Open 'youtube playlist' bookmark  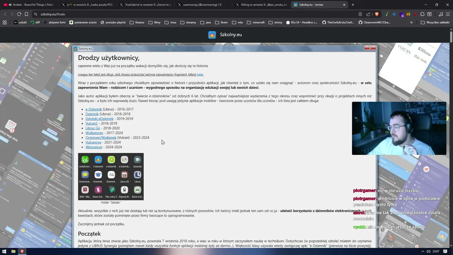coord(113,22)
